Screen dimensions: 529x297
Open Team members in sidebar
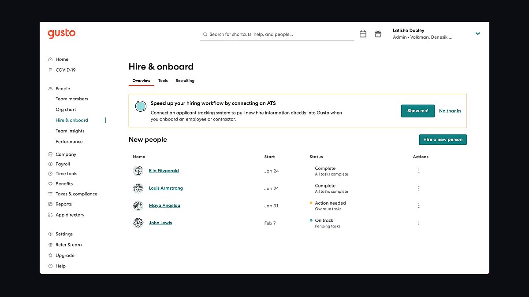pyautogui.click(x=72, y=99)
